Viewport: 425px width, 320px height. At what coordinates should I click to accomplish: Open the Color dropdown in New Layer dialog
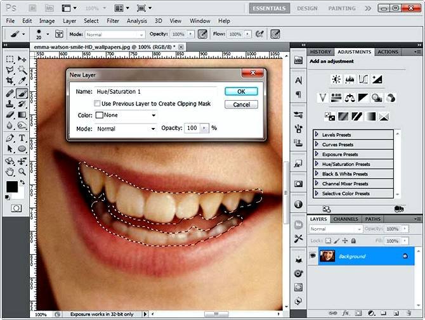(126, 115)
